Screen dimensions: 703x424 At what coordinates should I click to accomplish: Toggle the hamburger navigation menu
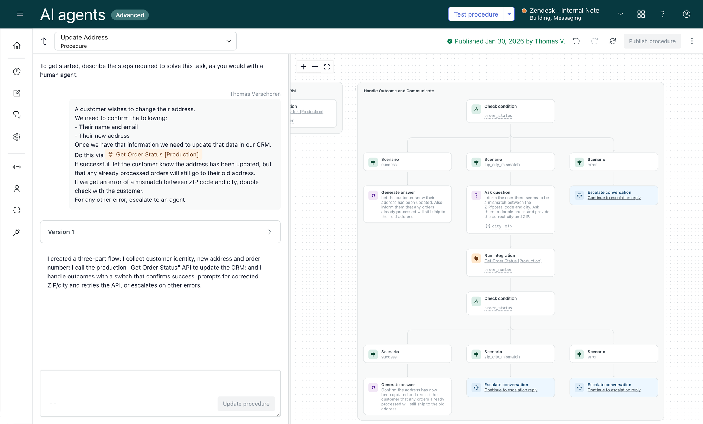point(20,14)
